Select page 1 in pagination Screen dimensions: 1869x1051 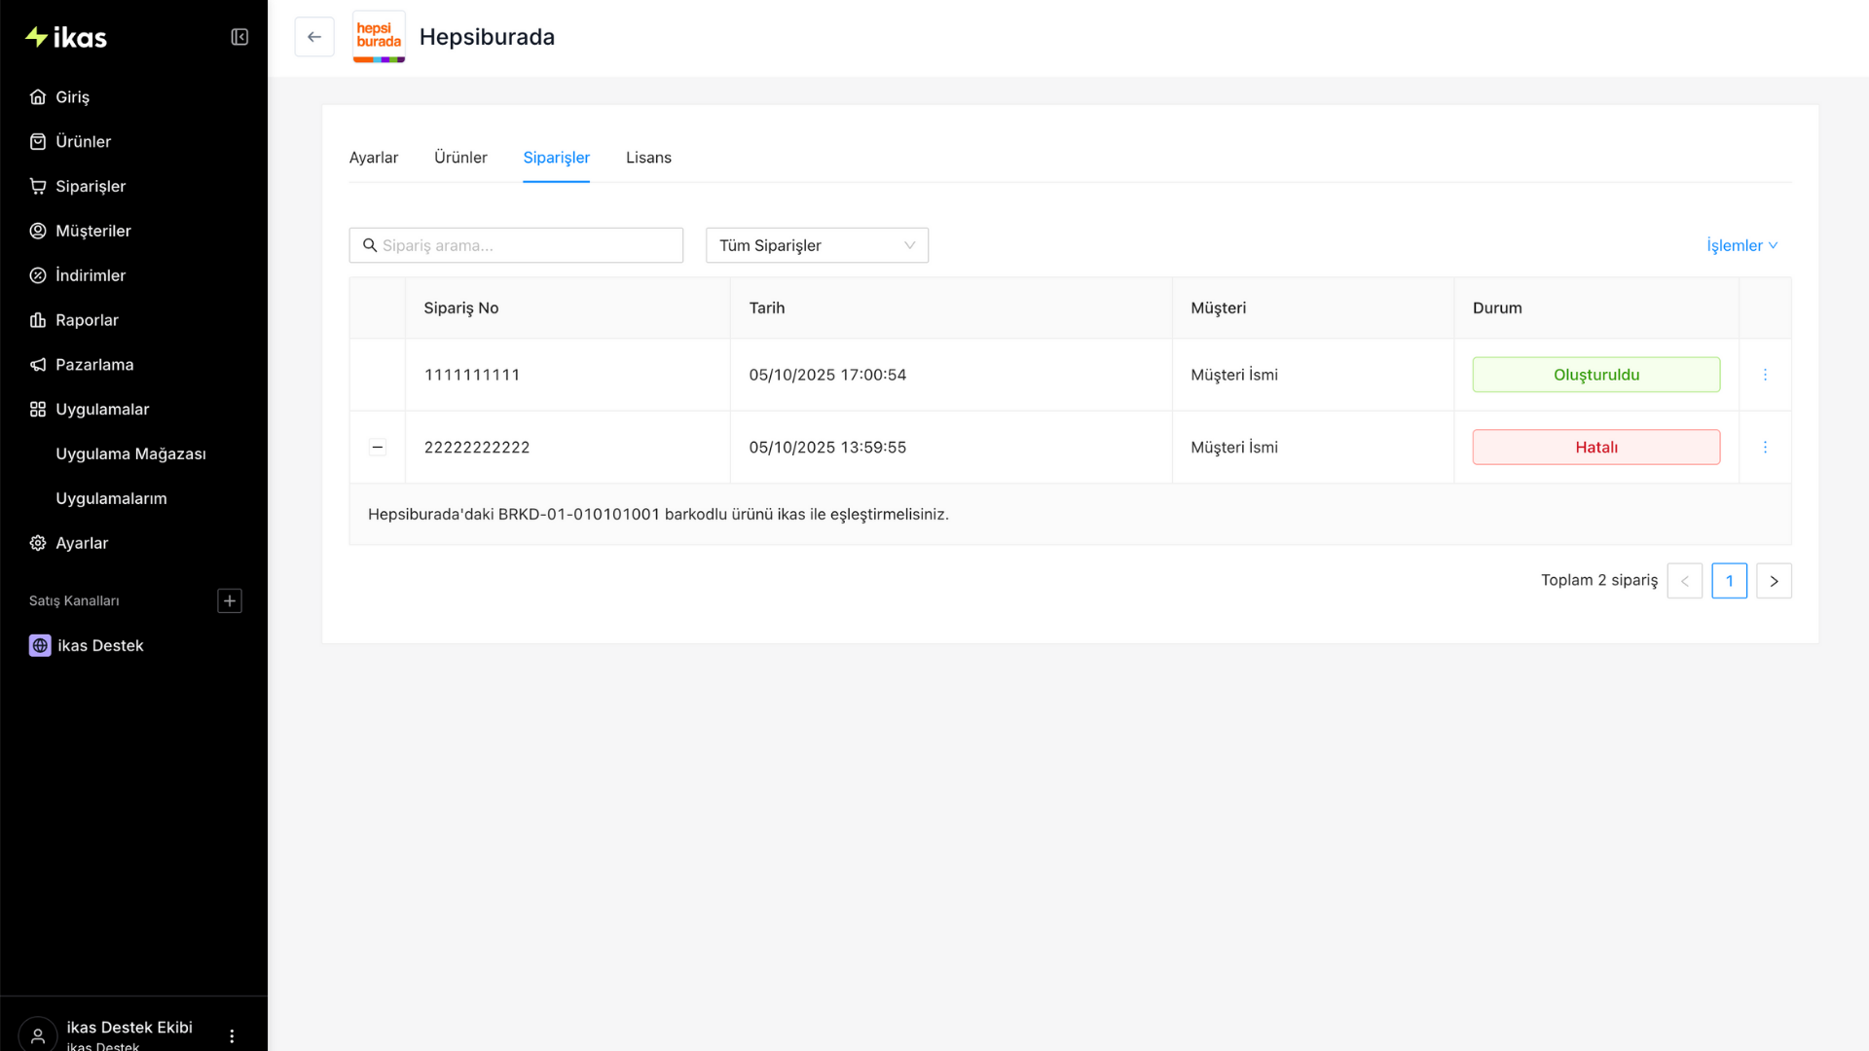pos(1730,581)
